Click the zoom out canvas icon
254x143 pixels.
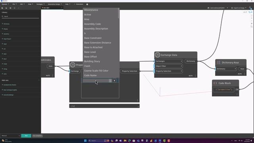252,21
